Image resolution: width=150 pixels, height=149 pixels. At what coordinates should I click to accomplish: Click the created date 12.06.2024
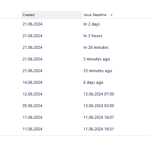32,94
